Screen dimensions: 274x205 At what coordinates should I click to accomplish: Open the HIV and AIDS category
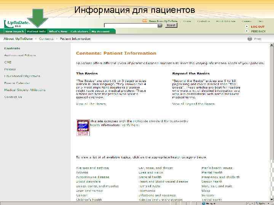coord(150,186)
